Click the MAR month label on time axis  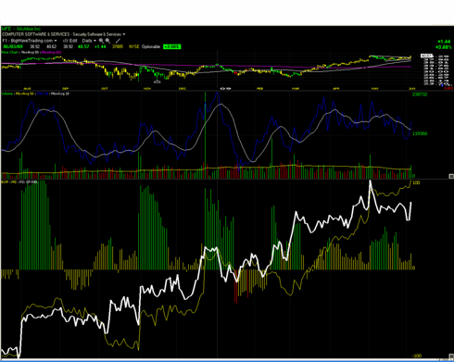pos(296,89)
